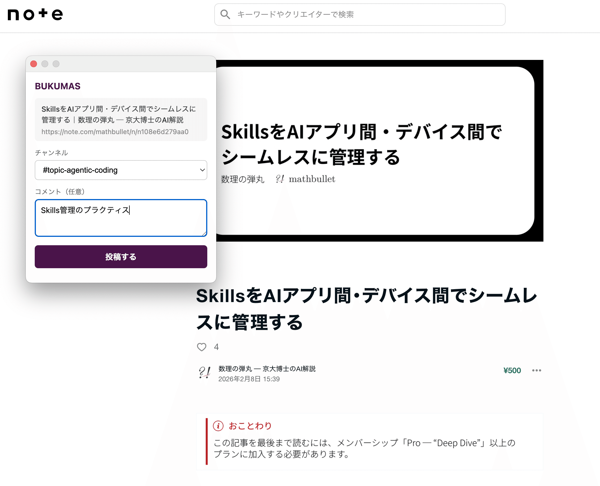Click the author avatar icon
This screenshot has width=600, height=486.
204,373
